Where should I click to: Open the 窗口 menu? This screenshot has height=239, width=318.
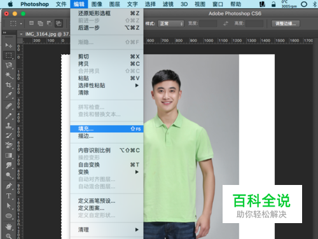point(218,4)
